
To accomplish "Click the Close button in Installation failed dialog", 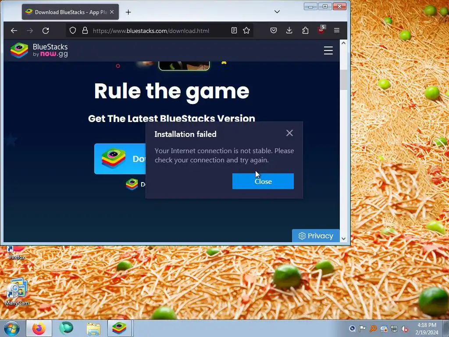I will (263, 181).
